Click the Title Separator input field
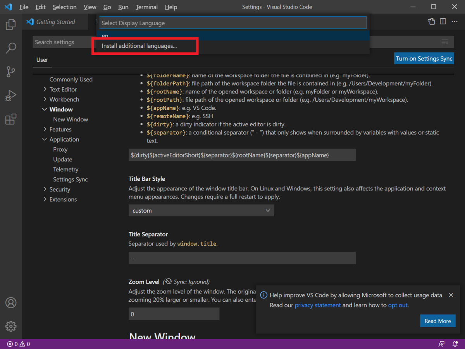This screenshot has width=465, height=349. (242, 258)
